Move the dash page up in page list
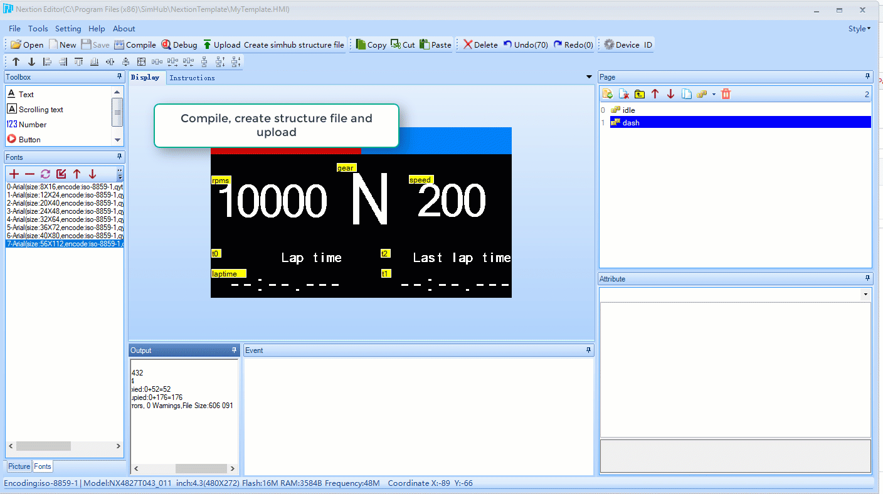883x494 pixels. 655,93
